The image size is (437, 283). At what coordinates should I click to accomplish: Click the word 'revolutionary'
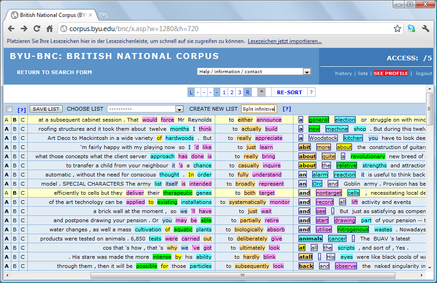pyautogui.click(x=368, y=156)
